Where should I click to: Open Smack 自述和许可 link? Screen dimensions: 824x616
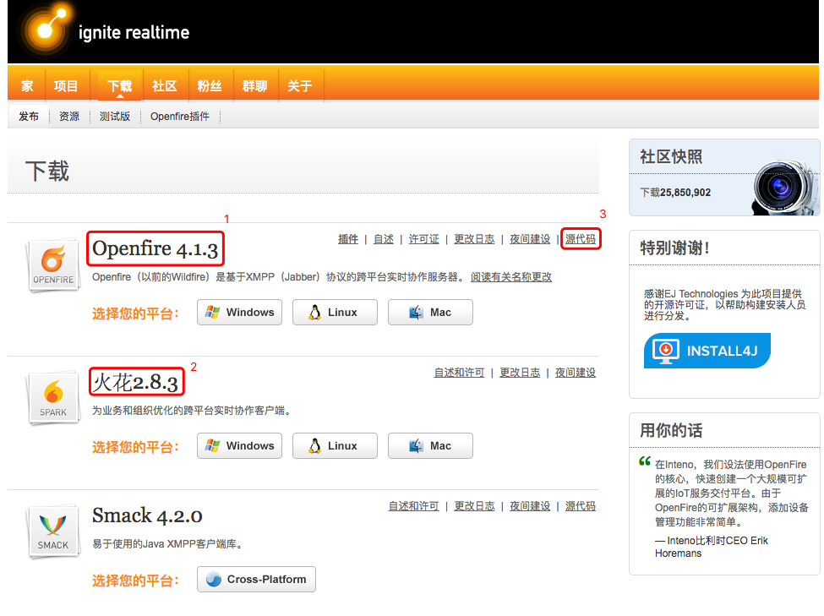(x=413, y=506)
